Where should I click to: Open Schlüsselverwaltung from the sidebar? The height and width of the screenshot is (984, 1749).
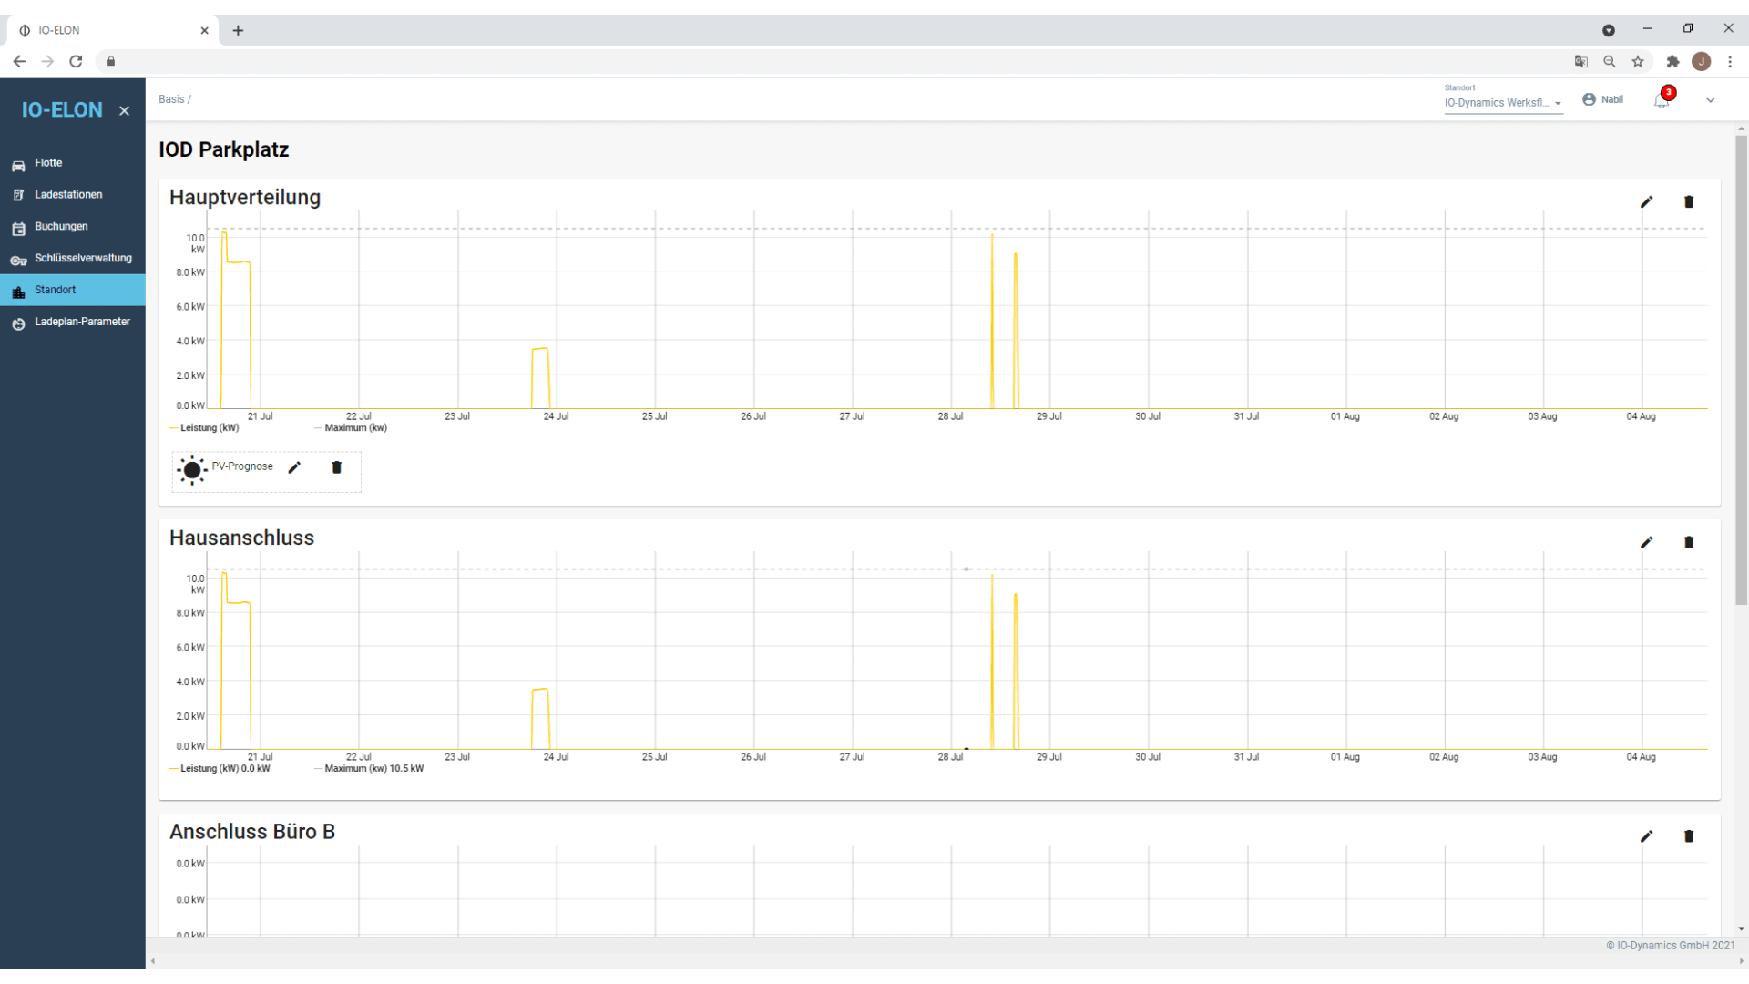(82, 259)
